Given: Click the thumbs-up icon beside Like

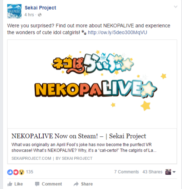Looking at the screenshot, I should (x=10, y=184).
